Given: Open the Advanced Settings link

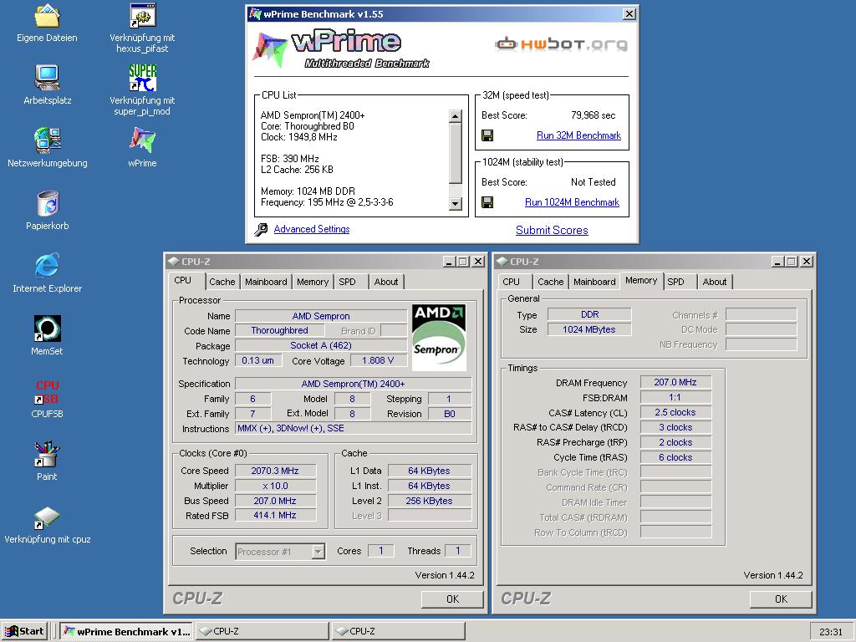Looking at the screenshot, I should (312, 229).
